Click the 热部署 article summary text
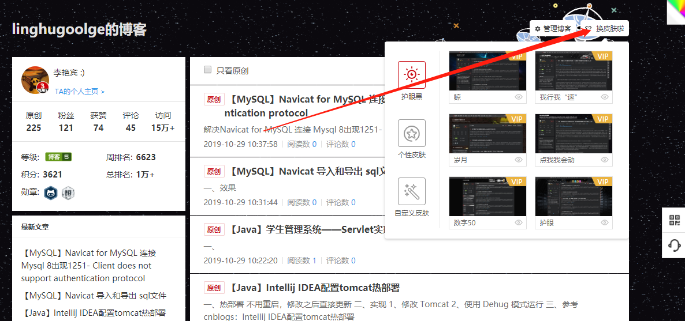The width and height of the screenshot is (685, 321). coord(391,310)
